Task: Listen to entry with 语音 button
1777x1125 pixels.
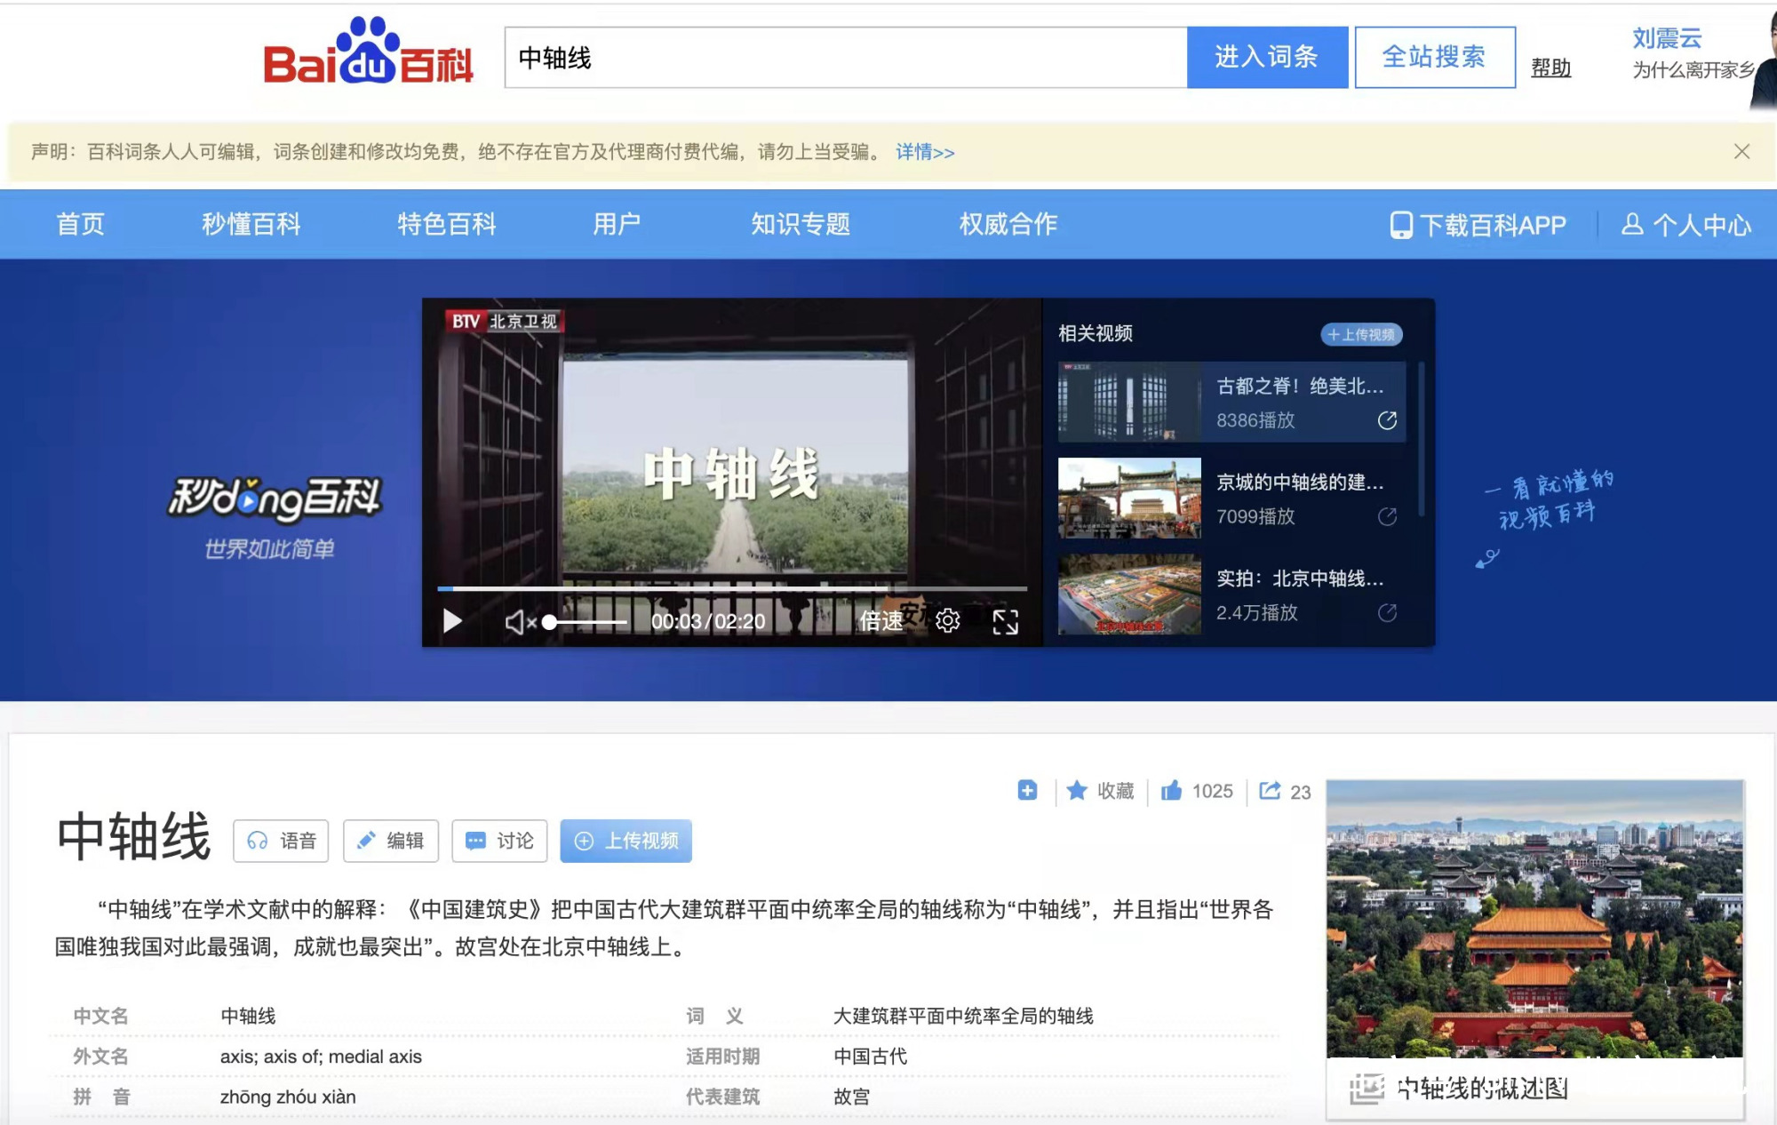Action: 281,841
